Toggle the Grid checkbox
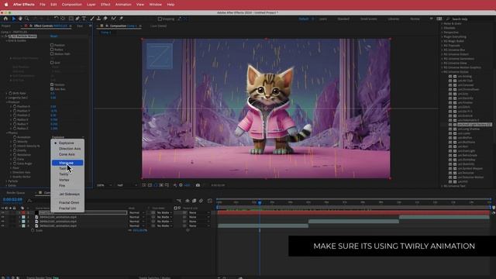496x279 pixels. point(52,63)
